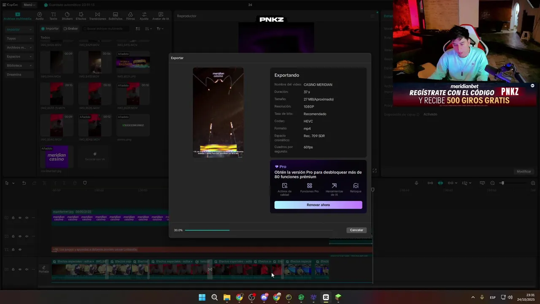Expand the Importar sidebar section
This screenshot has height=304, width=540.
19,30
